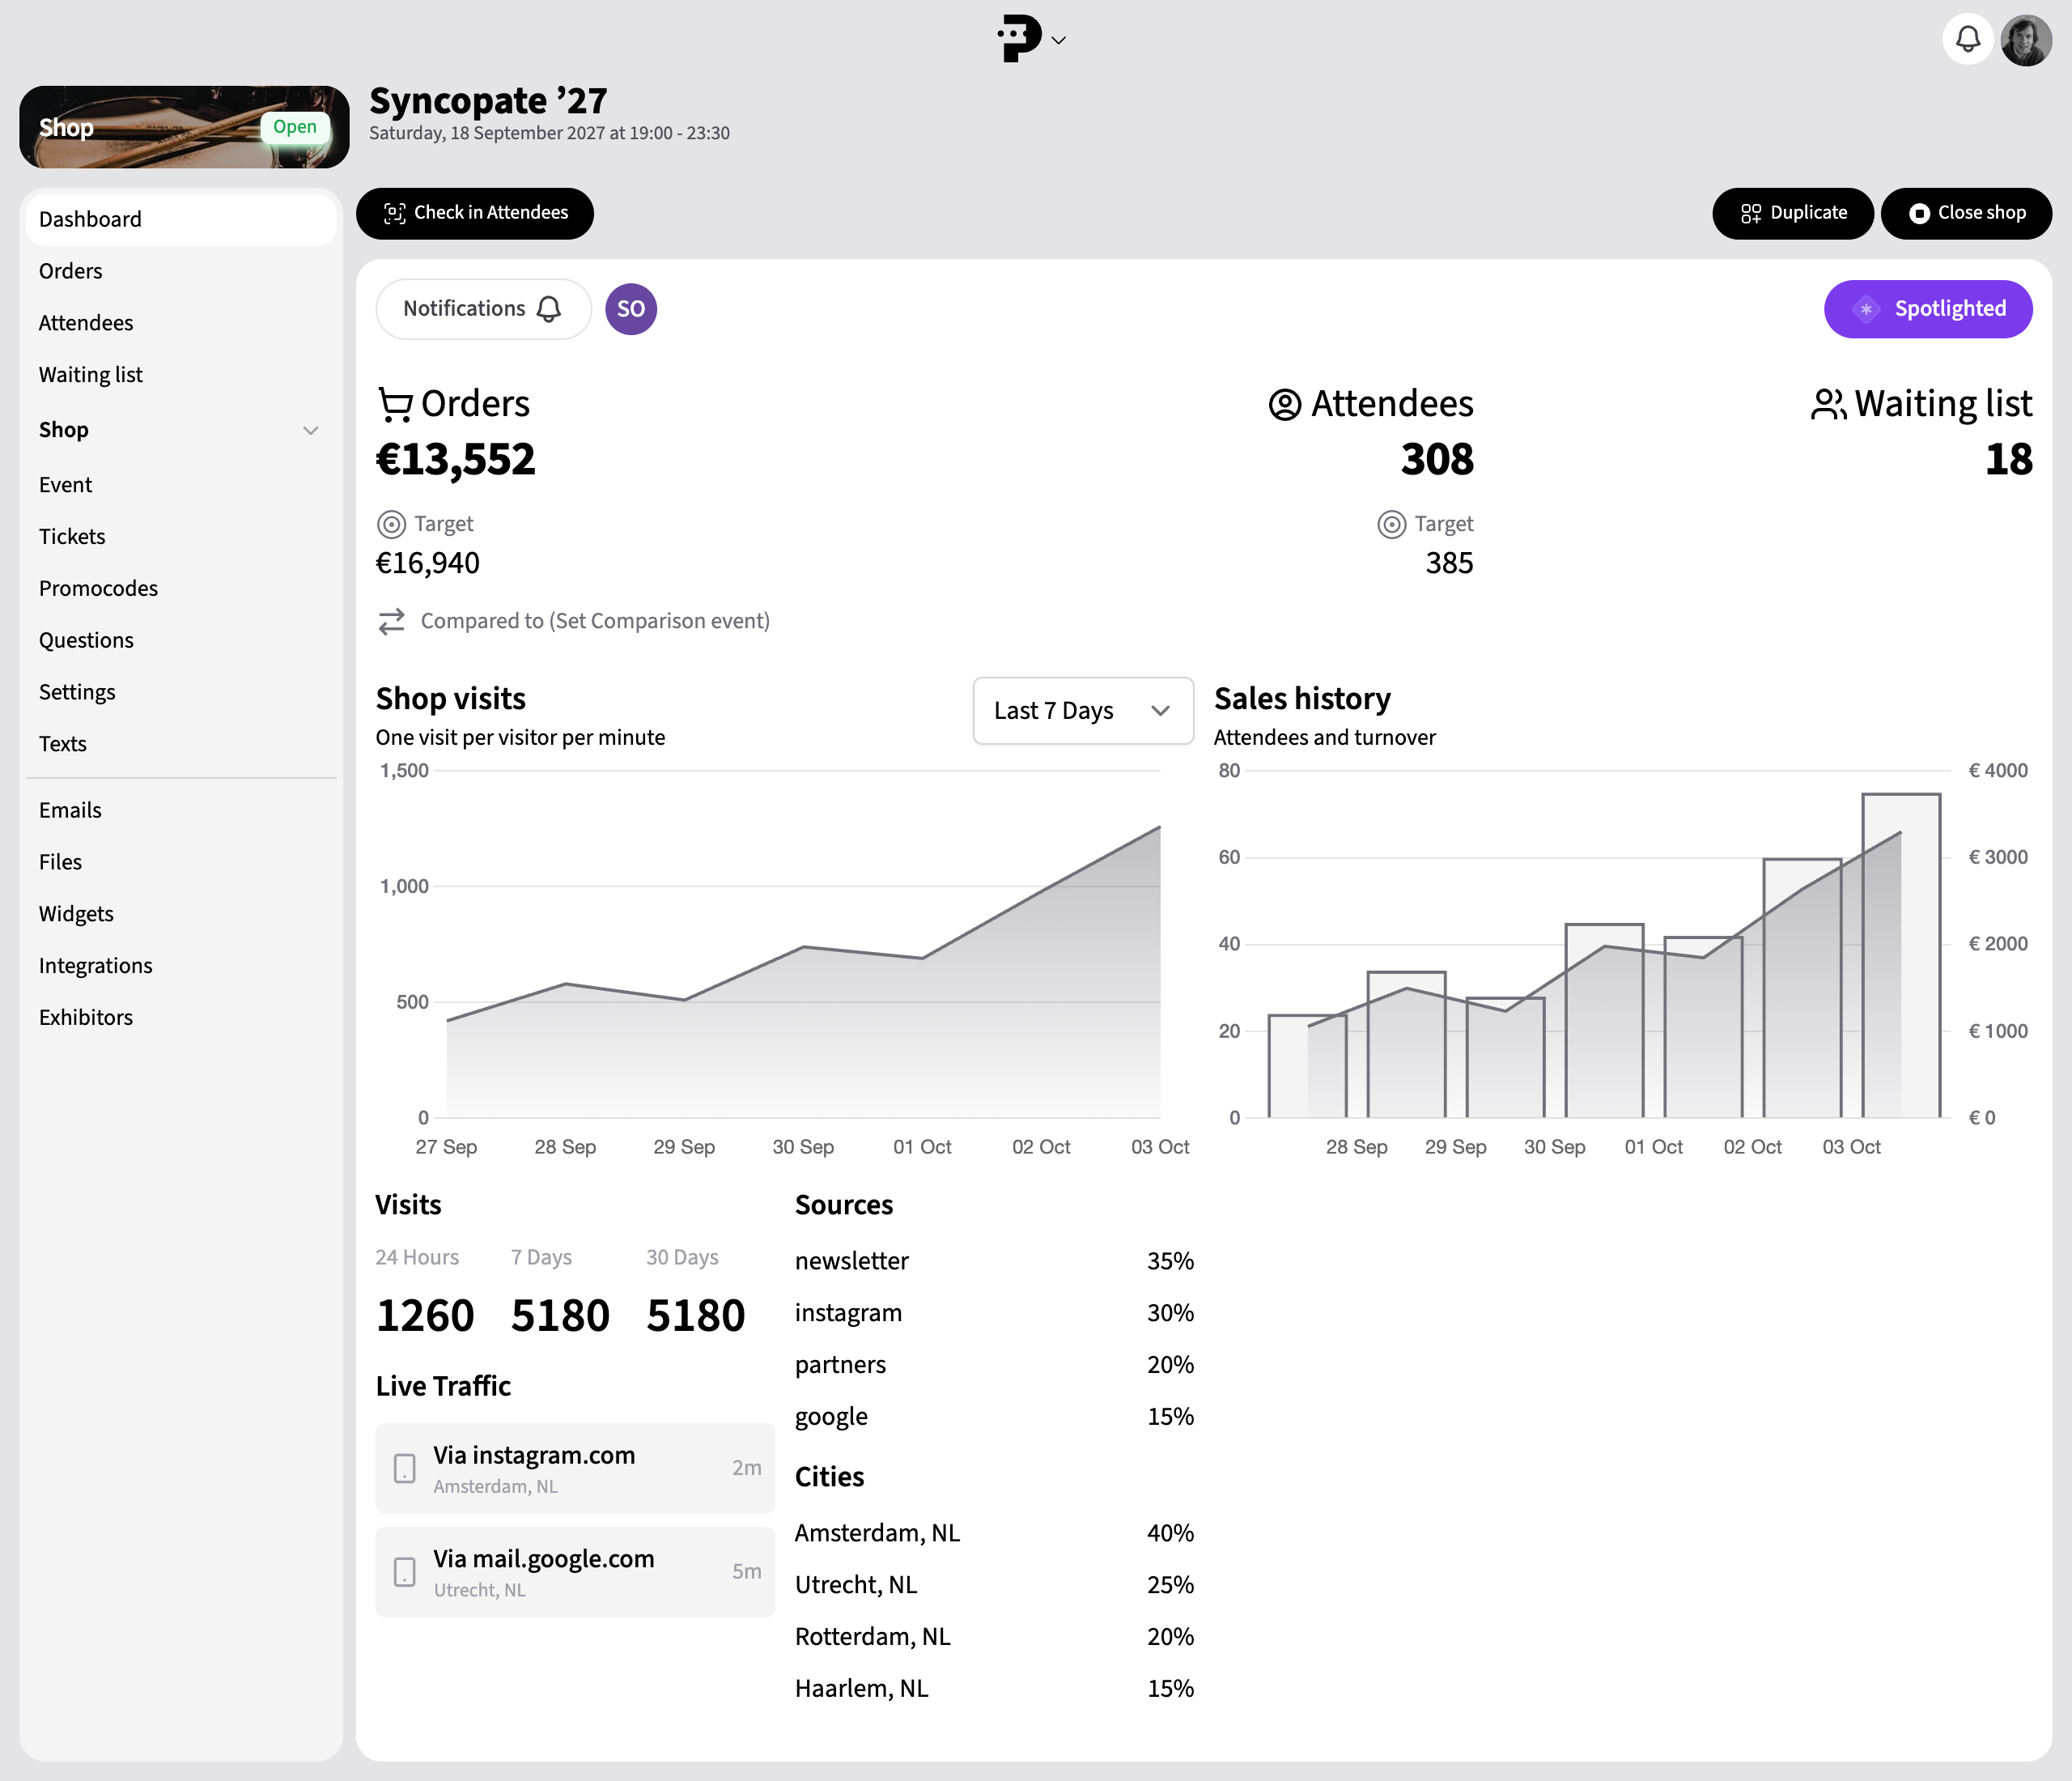The height and width of the screenshot is (1781, 2072).
Task: Click the phone icon on instagram.com traffic
Action: coord(404,1468)
